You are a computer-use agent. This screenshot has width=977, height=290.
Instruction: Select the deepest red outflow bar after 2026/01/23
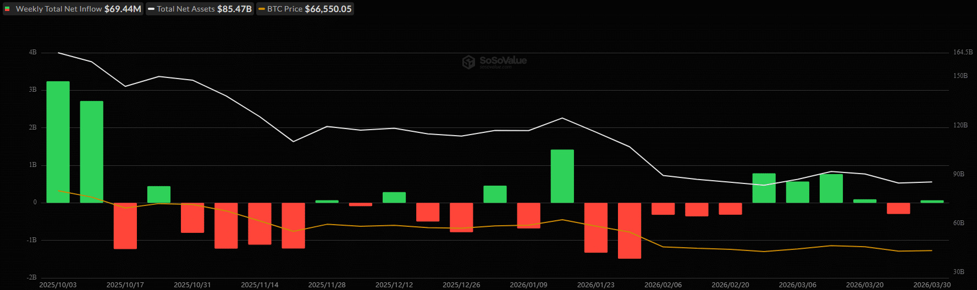point(629,231)
